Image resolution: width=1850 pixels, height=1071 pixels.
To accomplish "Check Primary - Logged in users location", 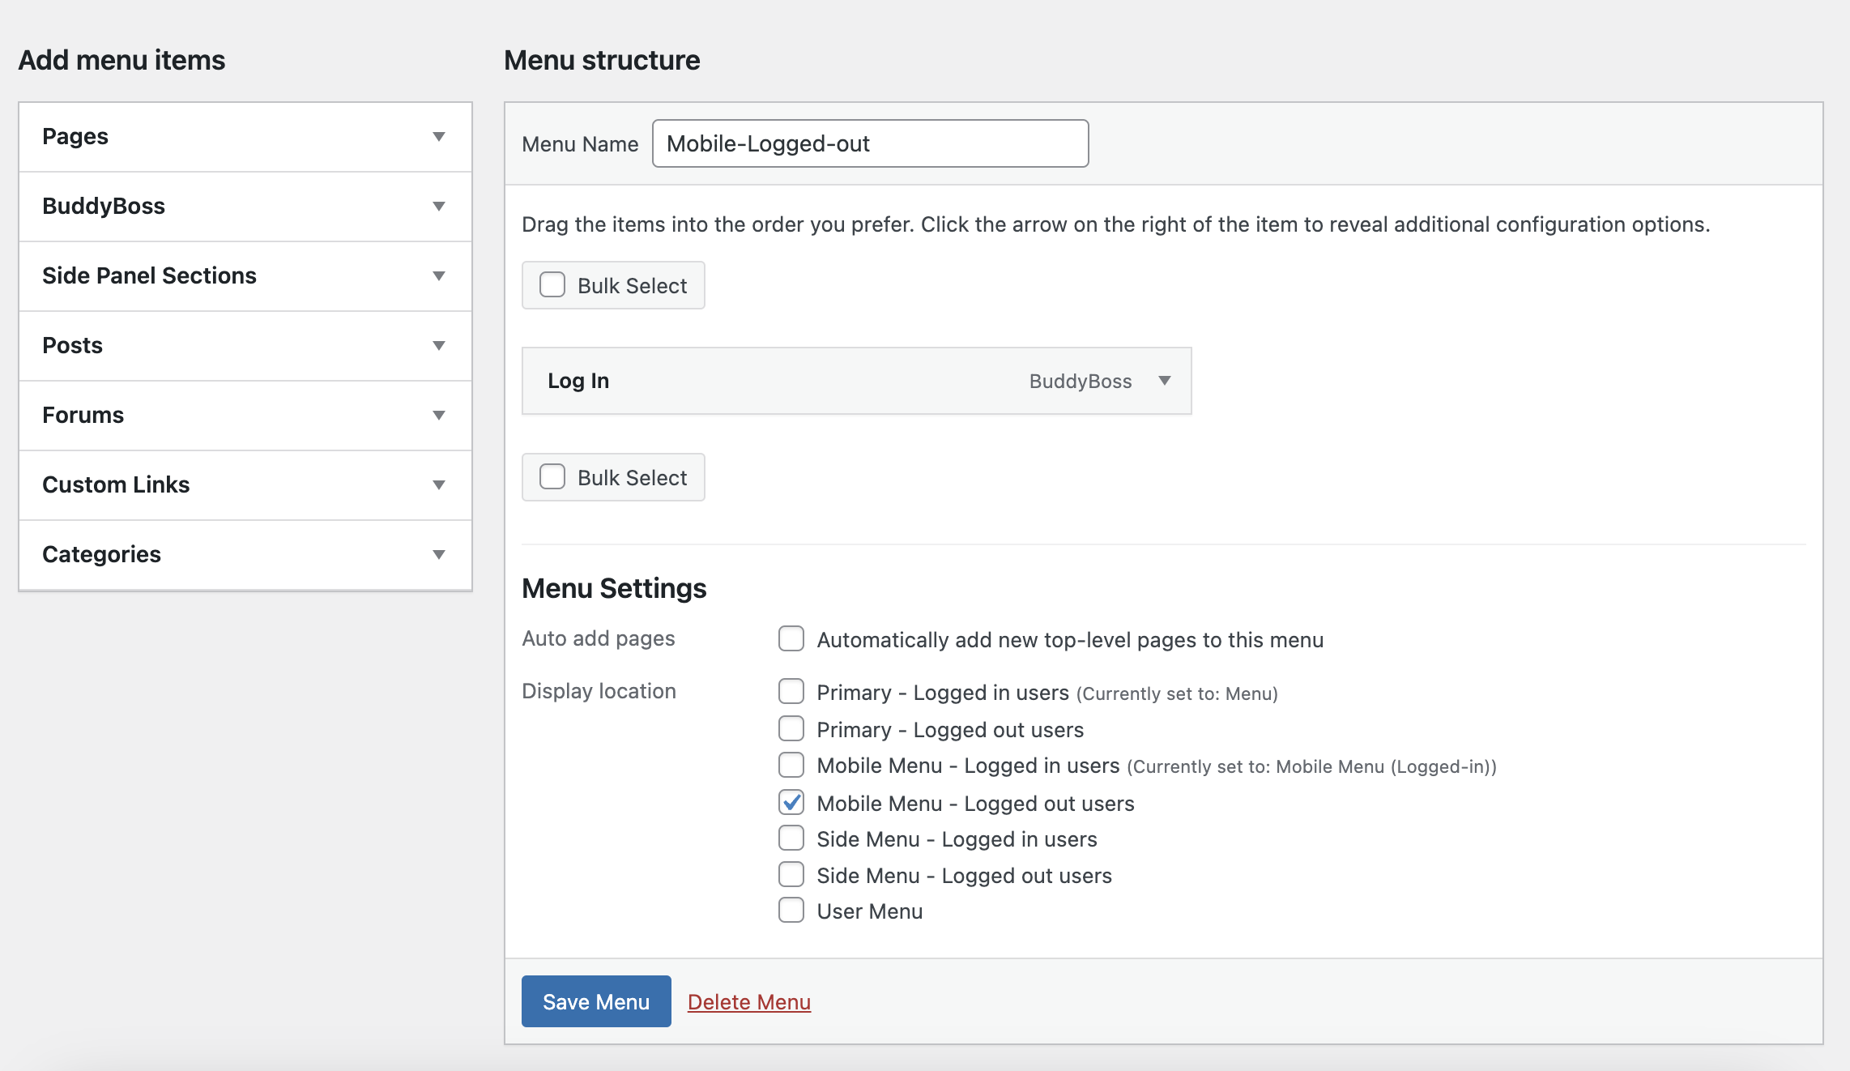I will (x=791, y=692).
